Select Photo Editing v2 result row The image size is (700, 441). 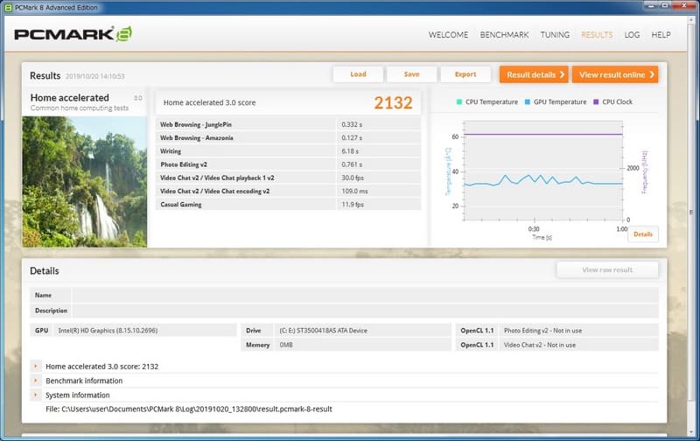(289, 164)
